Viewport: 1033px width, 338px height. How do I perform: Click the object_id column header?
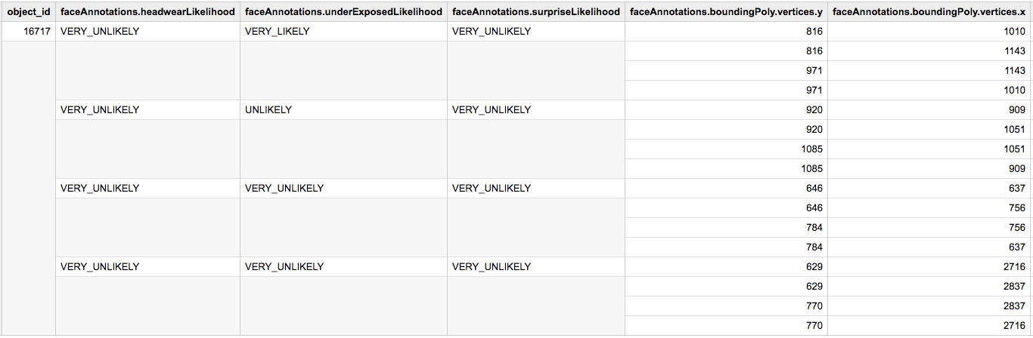pos(28,12)
